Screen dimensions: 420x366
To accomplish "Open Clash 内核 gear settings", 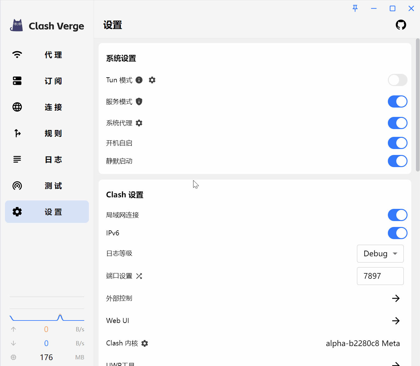I will click(x=144, y=343).
